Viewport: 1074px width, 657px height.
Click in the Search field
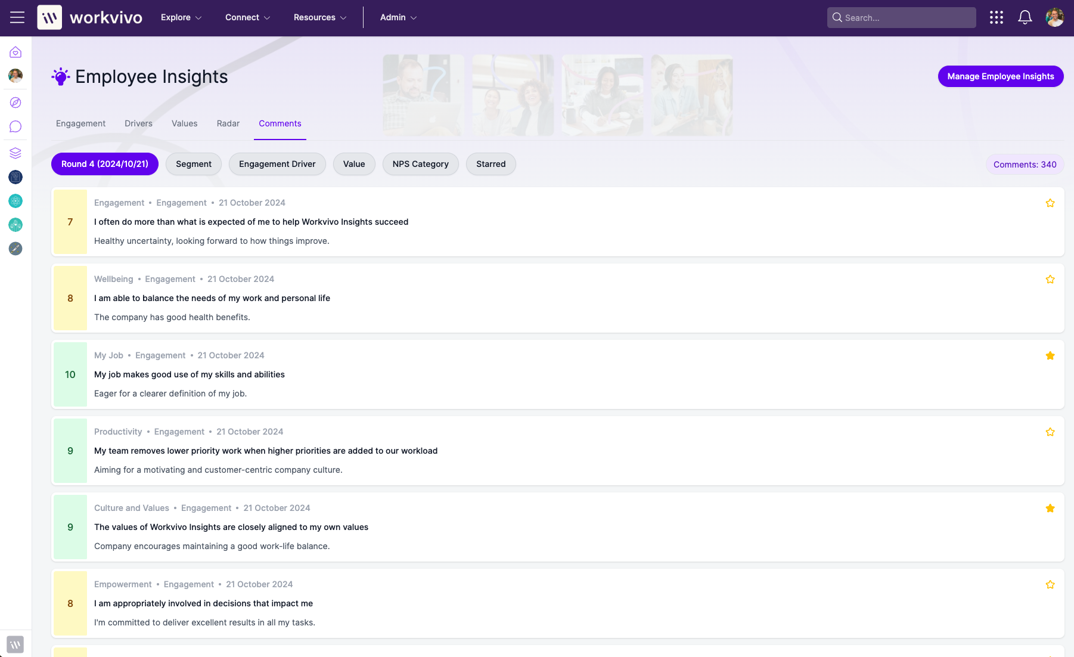pyautogui.click(x=901, y=18)
